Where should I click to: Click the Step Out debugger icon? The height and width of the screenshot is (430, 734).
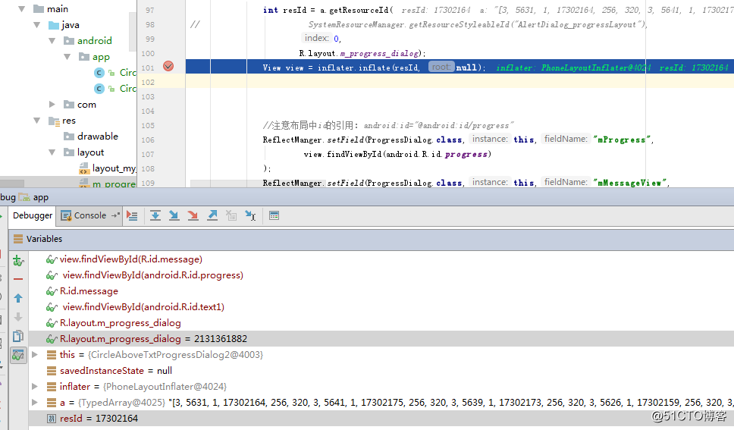click(212, 215)
